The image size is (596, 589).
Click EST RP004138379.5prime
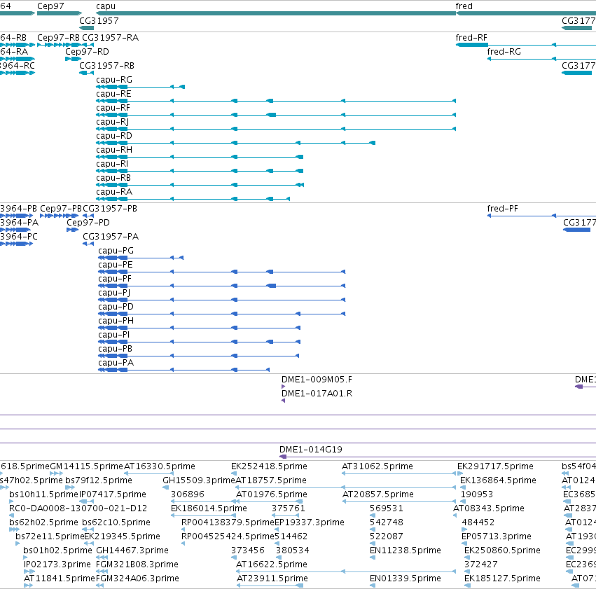coord(228,522)
